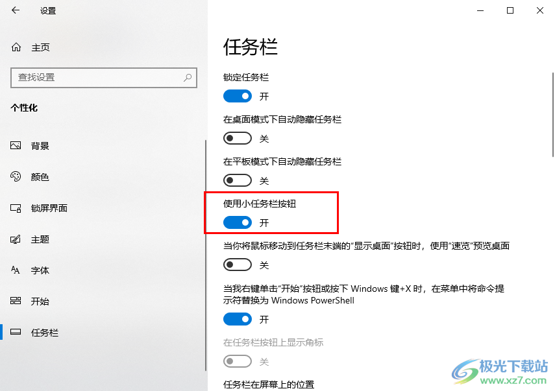This screenshot has height=391, width=555.
Task: Turn off Windows PowerShell replacement toggle
Action: click(237, 319)
